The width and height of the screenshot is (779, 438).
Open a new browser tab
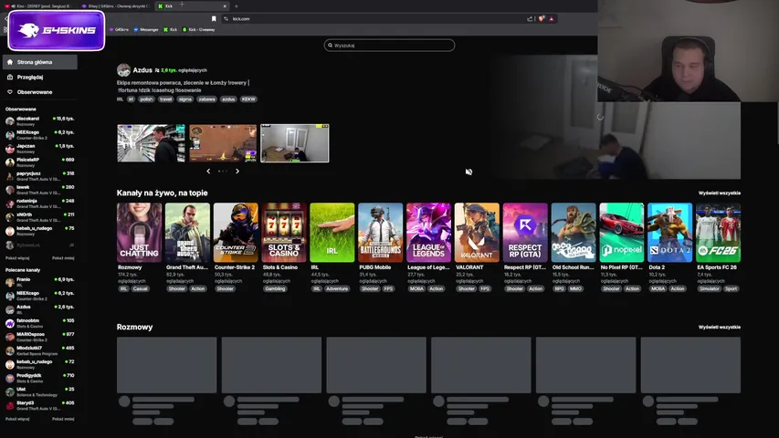237,6
